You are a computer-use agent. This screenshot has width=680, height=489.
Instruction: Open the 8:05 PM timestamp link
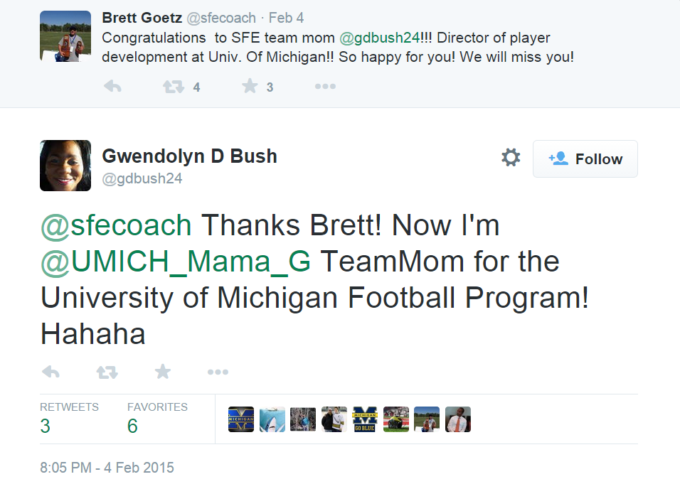click(107, 468)
